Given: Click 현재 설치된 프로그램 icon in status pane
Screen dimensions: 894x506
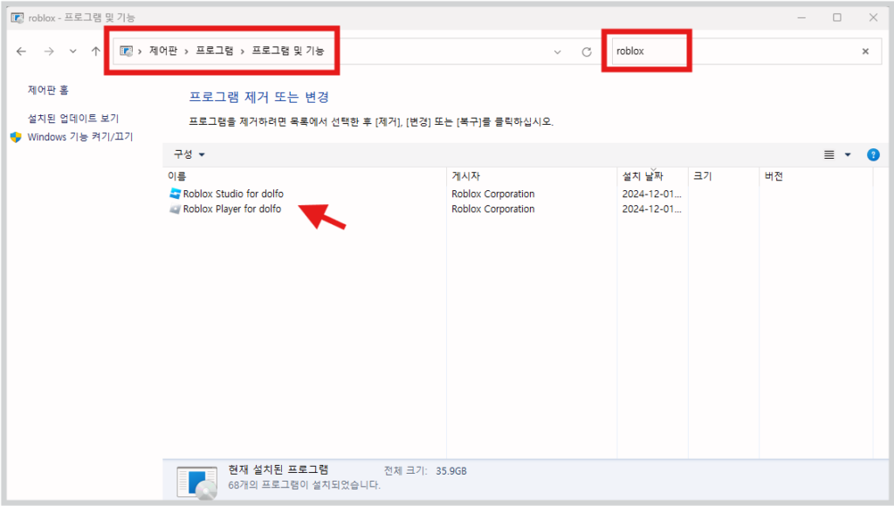Looking at the screenshot, I should click(x=197, y=482).
